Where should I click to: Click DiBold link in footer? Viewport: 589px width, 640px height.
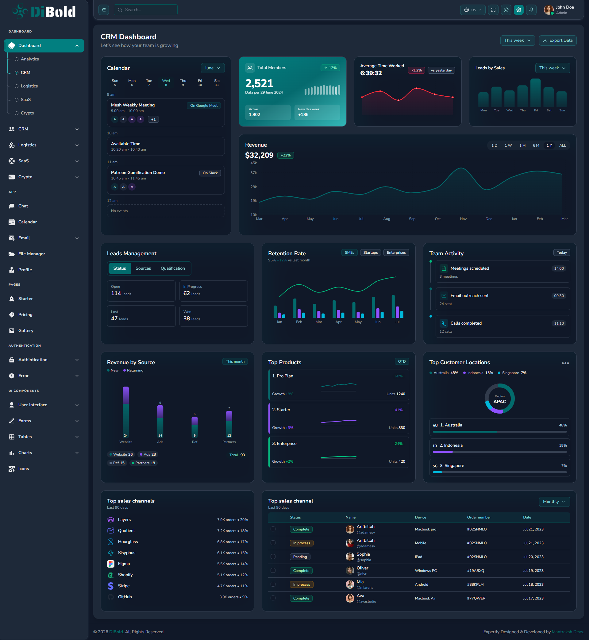tap(116, 632)
